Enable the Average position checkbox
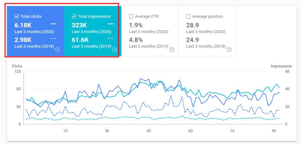Screen dimensions: 302x144 click(x=188, y=16)
